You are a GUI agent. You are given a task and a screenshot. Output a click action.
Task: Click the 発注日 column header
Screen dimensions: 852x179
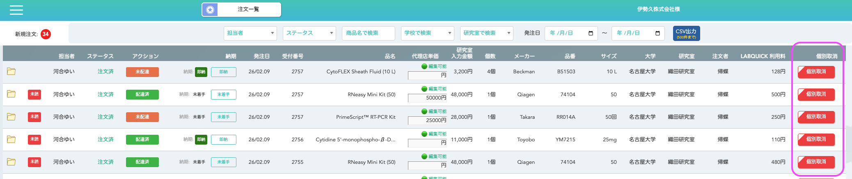click(x=261, y=56)
